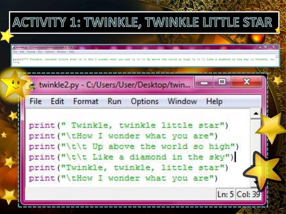This screenshot has height=214, width=286.
Task: Click the 'Like a diamond in the sky' line
Action: click(x=131, y=157)
